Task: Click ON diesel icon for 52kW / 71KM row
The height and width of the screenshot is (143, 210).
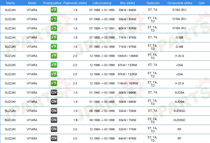Action: pyautogui.click(x=54, y=129)
